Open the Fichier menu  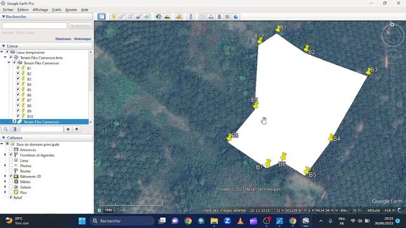(8, 9)
